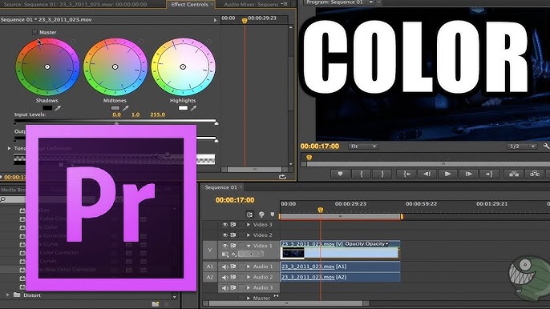
Task: Select the Shadows eyedropper tool
Action: point(58,108)
